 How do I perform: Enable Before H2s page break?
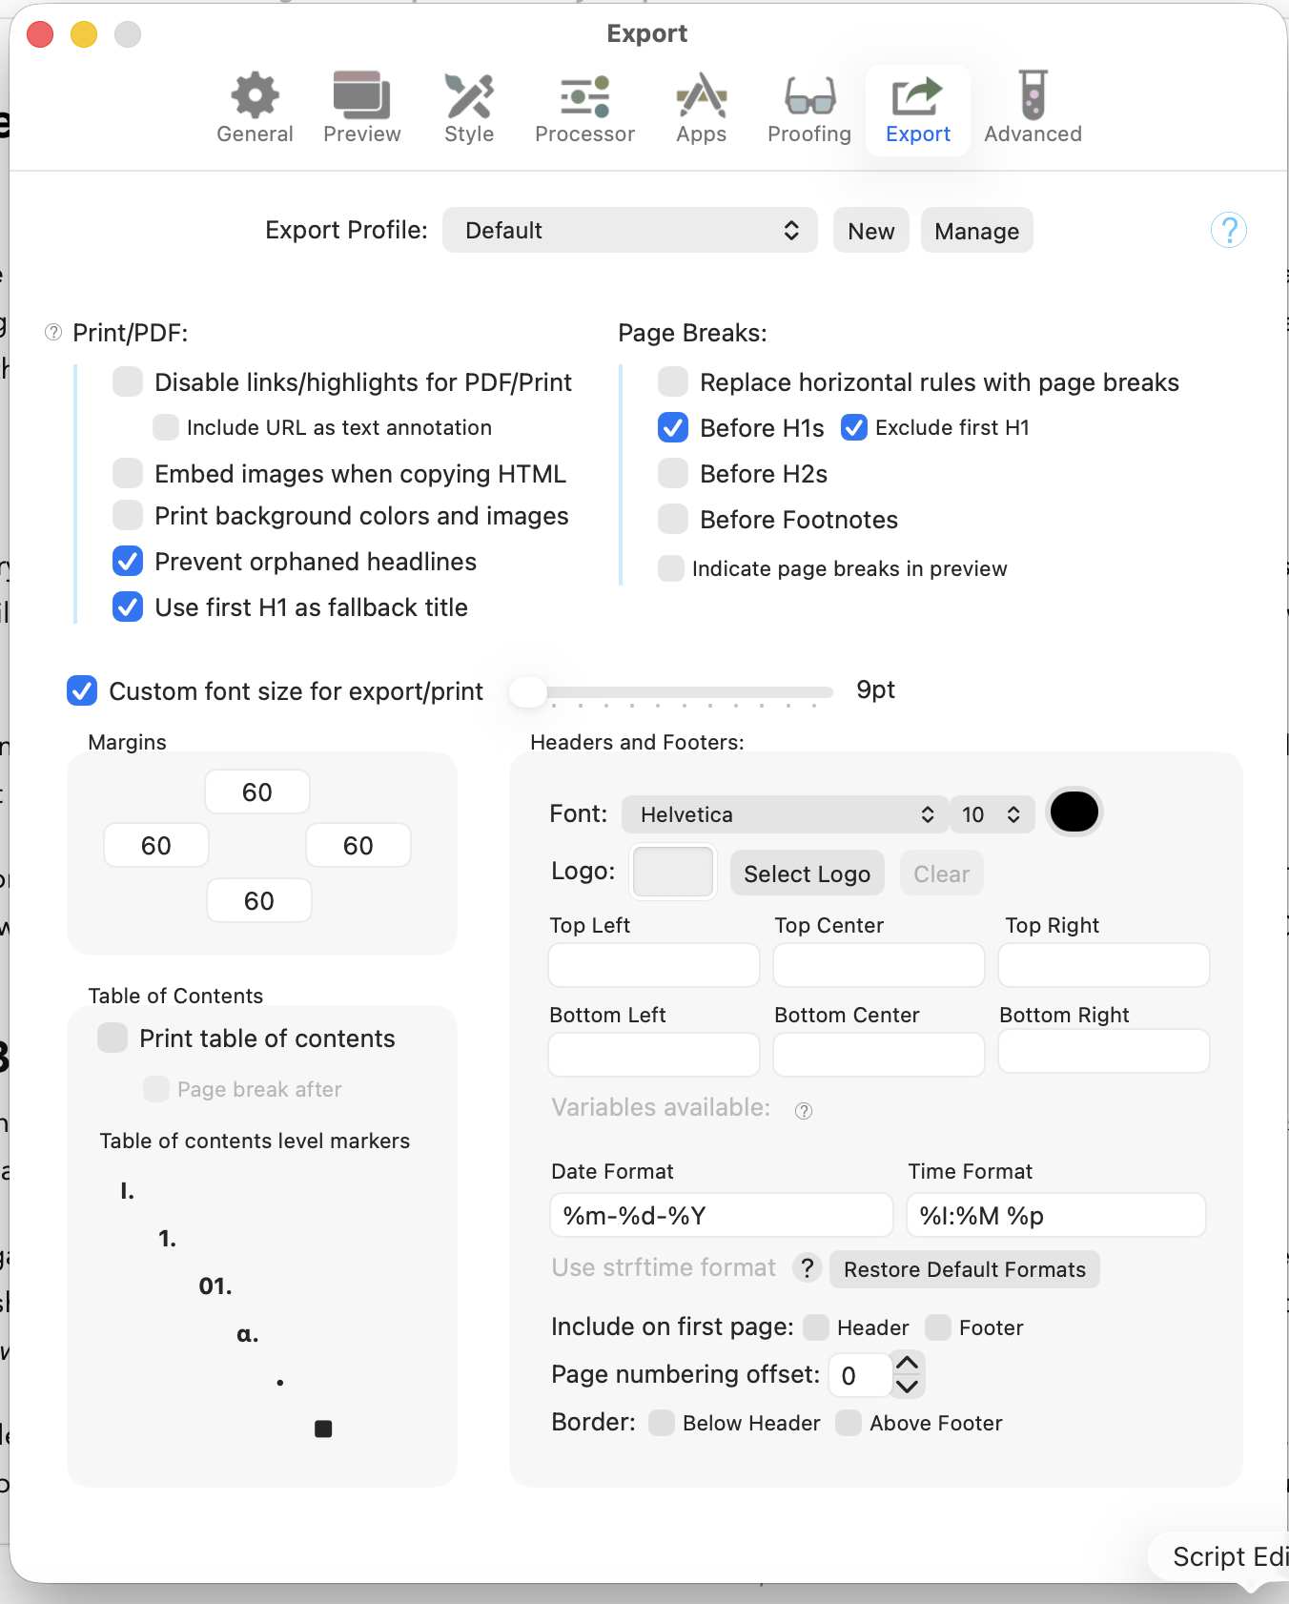[x=673, y=473]
